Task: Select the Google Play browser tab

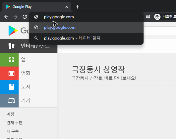Action: click(x=37, y=7)
